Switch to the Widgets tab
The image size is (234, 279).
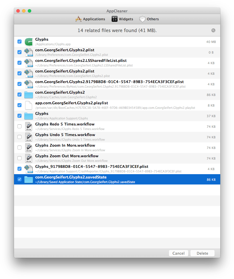coord(122,19)
